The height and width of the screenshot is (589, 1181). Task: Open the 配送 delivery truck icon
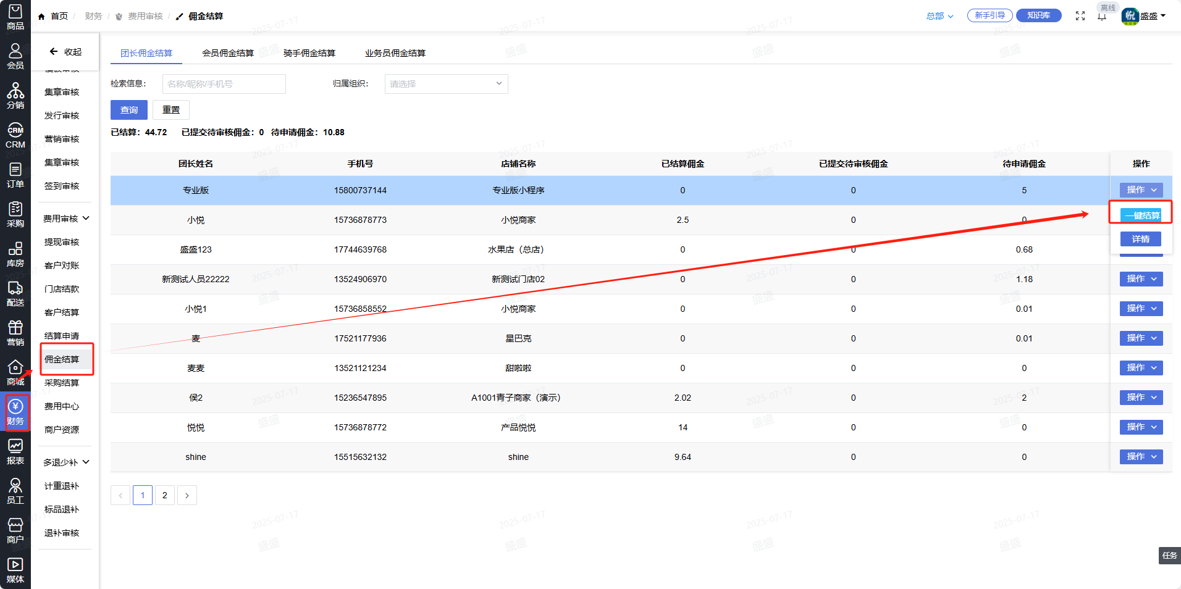tap(15, 293)
